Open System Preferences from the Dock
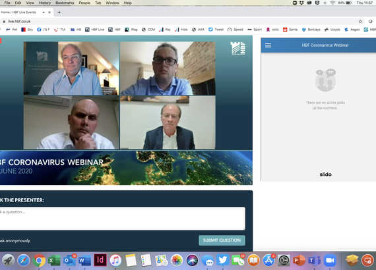 point(284,260)
